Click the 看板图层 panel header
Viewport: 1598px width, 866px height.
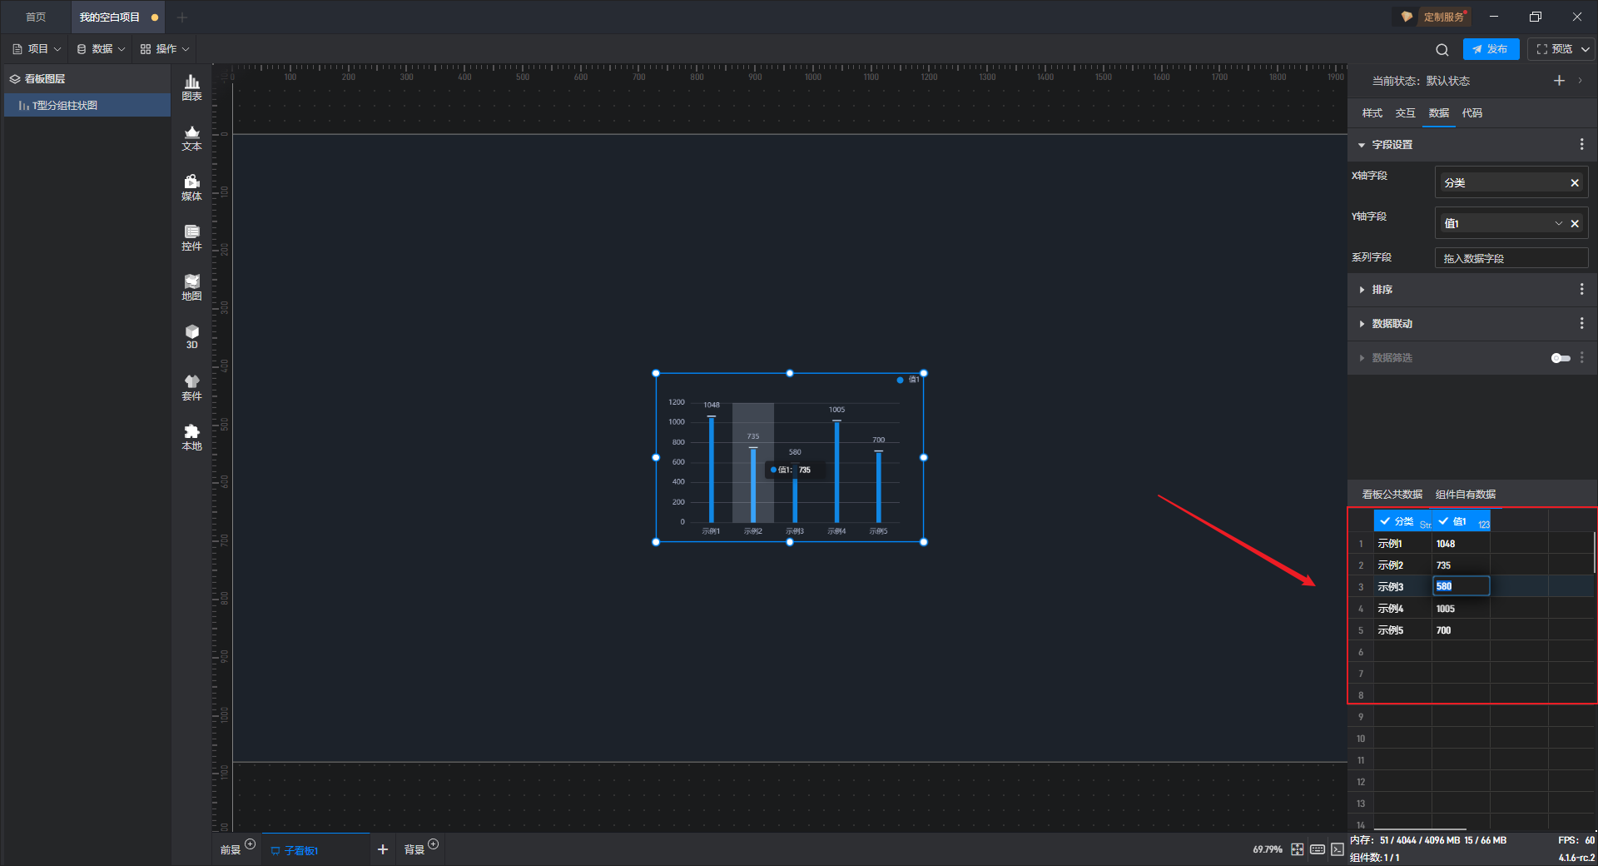pos(87,78)
